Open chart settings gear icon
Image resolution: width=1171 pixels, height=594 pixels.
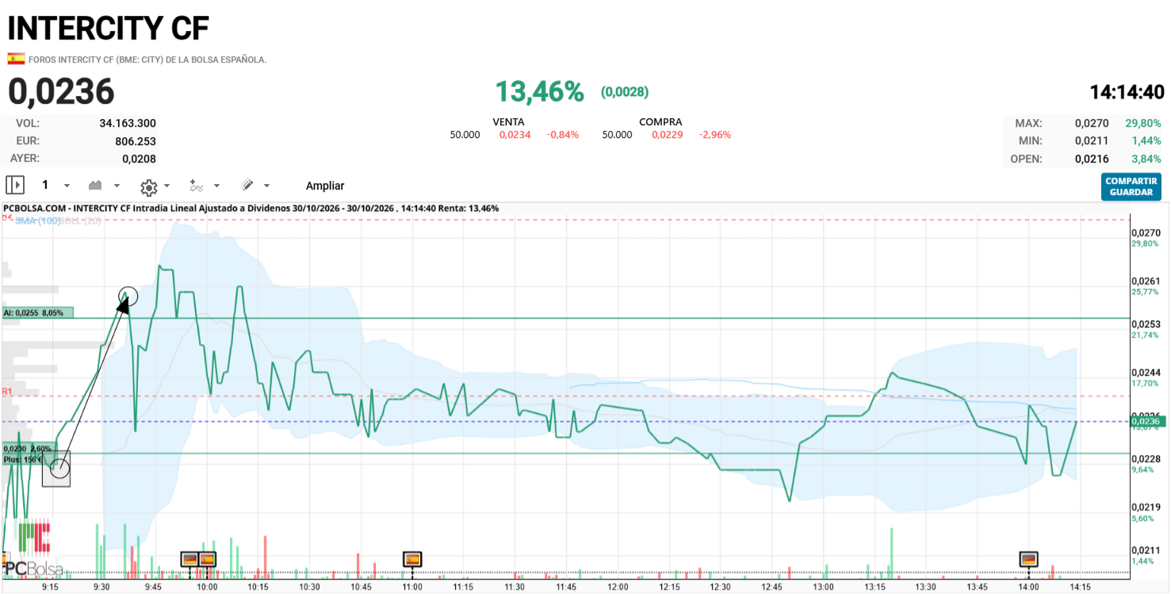pos(148,187)
